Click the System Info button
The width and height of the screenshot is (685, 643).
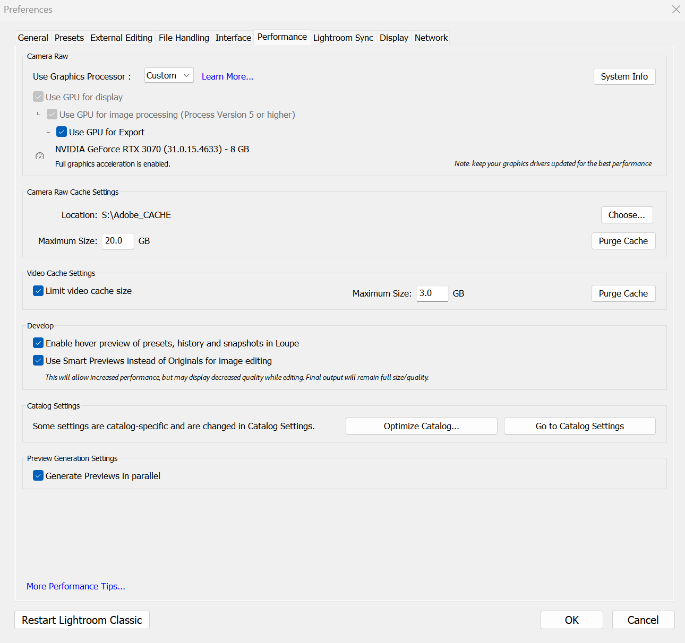[x=624, y=76]
